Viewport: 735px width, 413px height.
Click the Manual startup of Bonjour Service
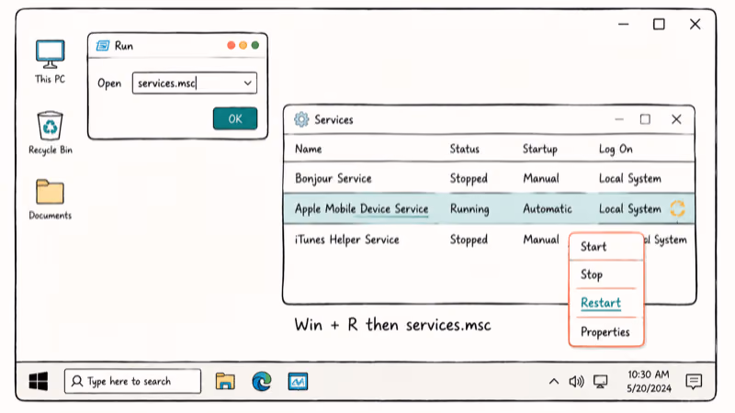point(541,178)
